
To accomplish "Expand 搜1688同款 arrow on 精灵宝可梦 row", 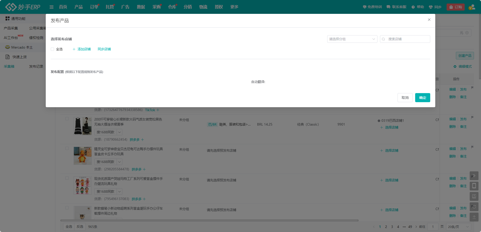I will coord(120,162).
